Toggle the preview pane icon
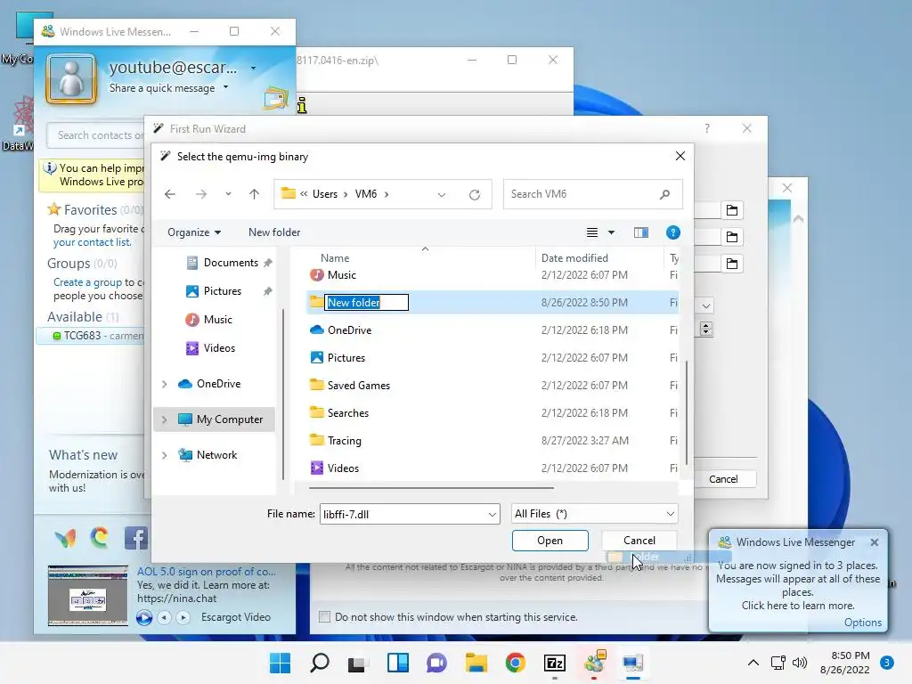The width and height of the screenshot is (912, 684). click(641, 232)
